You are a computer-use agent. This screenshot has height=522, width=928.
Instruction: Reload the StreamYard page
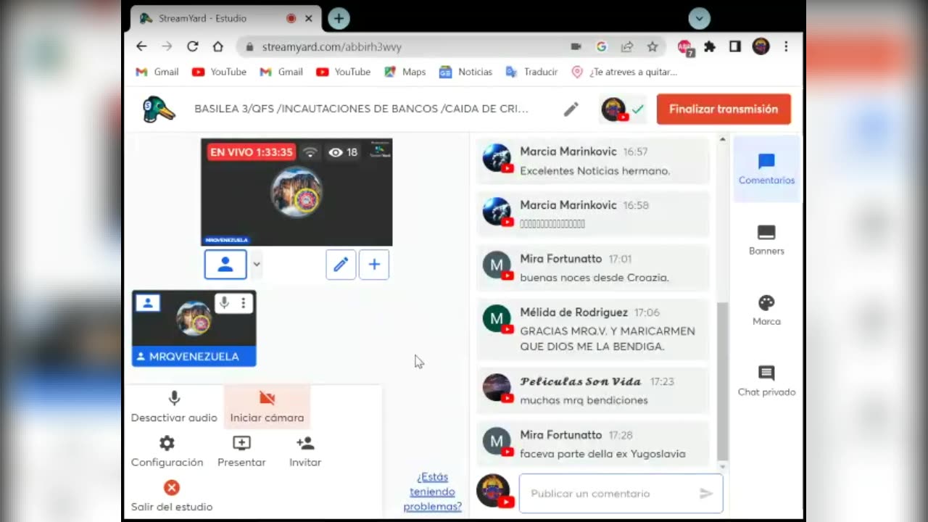coord(192,46)
